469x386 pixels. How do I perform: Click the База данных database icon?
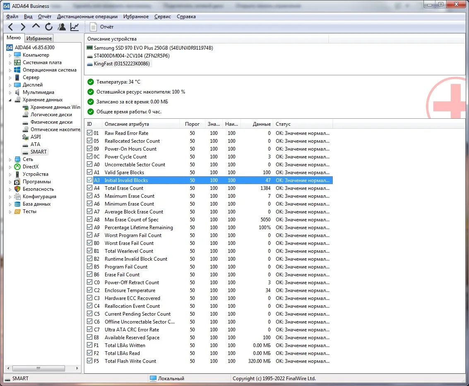click(17, 204)
